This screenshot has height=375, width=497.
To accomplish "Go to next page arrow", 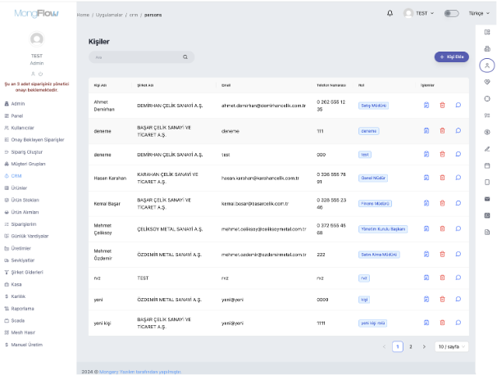I will (x=424, y=346).
